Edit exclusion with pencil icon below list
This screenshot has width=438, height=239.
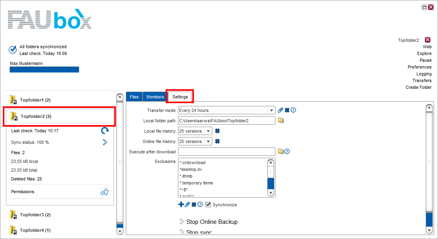[188, 205]
